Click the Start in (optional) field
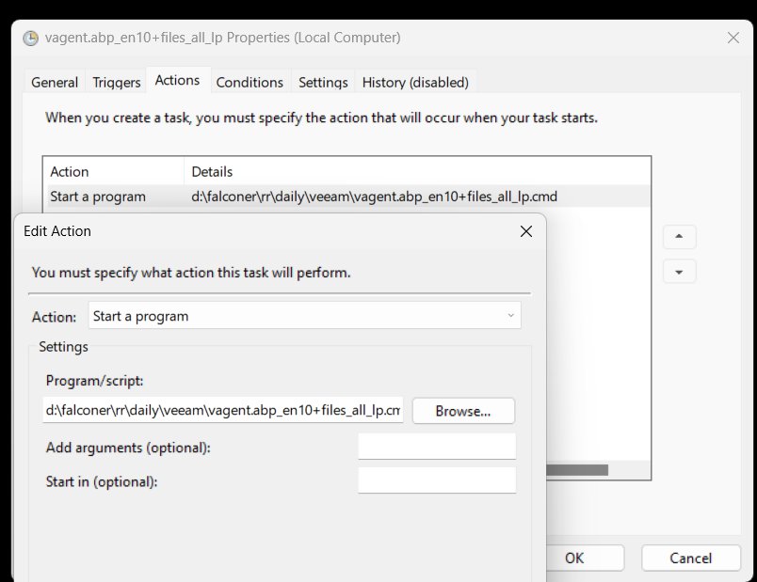 pos(437,480)
